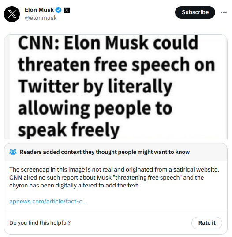This screenshot has height=237, width=232.
Task: Click the phrase 'satirical website' in the note
Action: (196, 170)
